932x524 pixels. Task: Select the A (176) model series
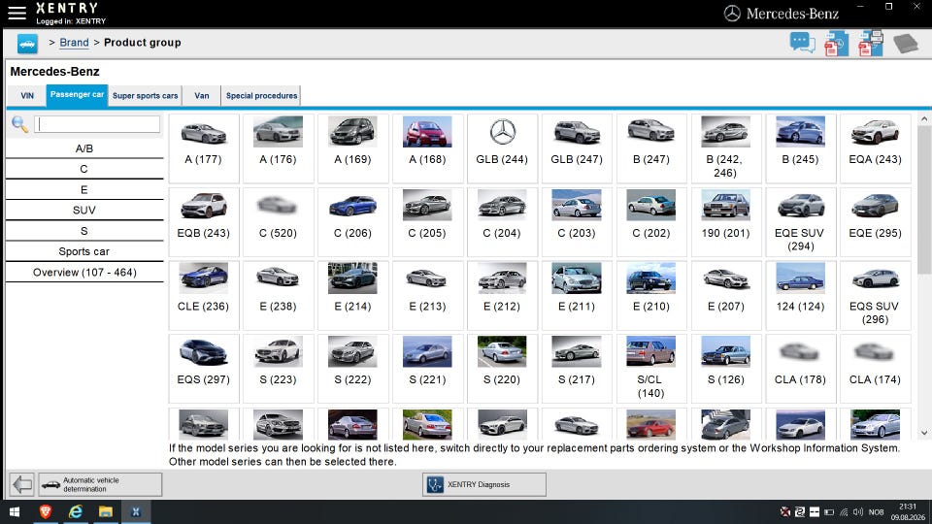pyautogui.click(x=279, y=148)
